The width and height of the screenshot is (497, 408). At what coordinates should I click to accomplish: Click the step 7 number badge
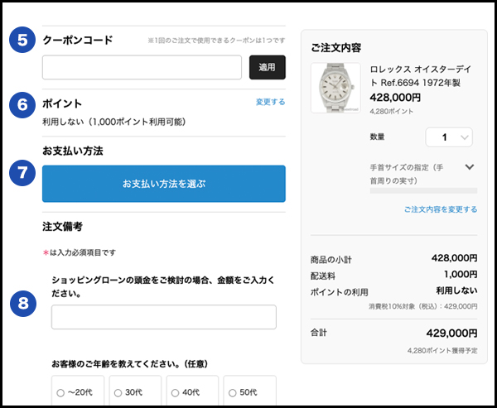(x=21, y=172)
